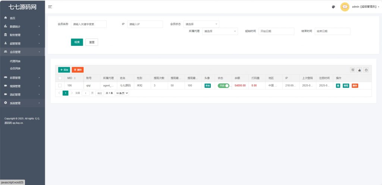Expand the 选妃管理 menu arrow

(39, 94)
